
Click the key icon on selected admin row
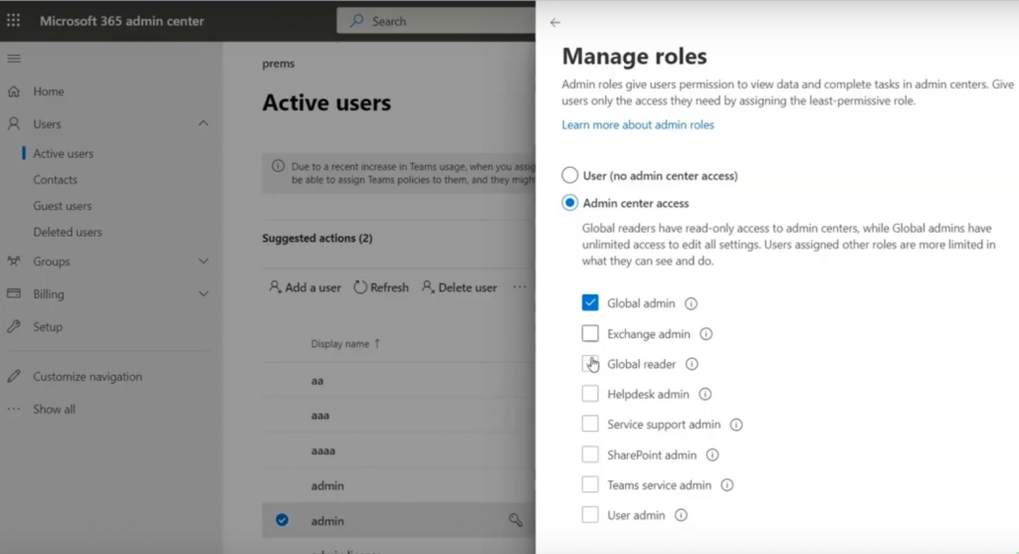pos(515,519)
